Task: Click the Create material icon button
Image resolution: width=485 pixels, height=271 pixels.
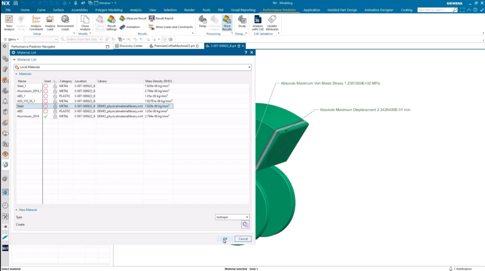Action: (x=245, y=225)
